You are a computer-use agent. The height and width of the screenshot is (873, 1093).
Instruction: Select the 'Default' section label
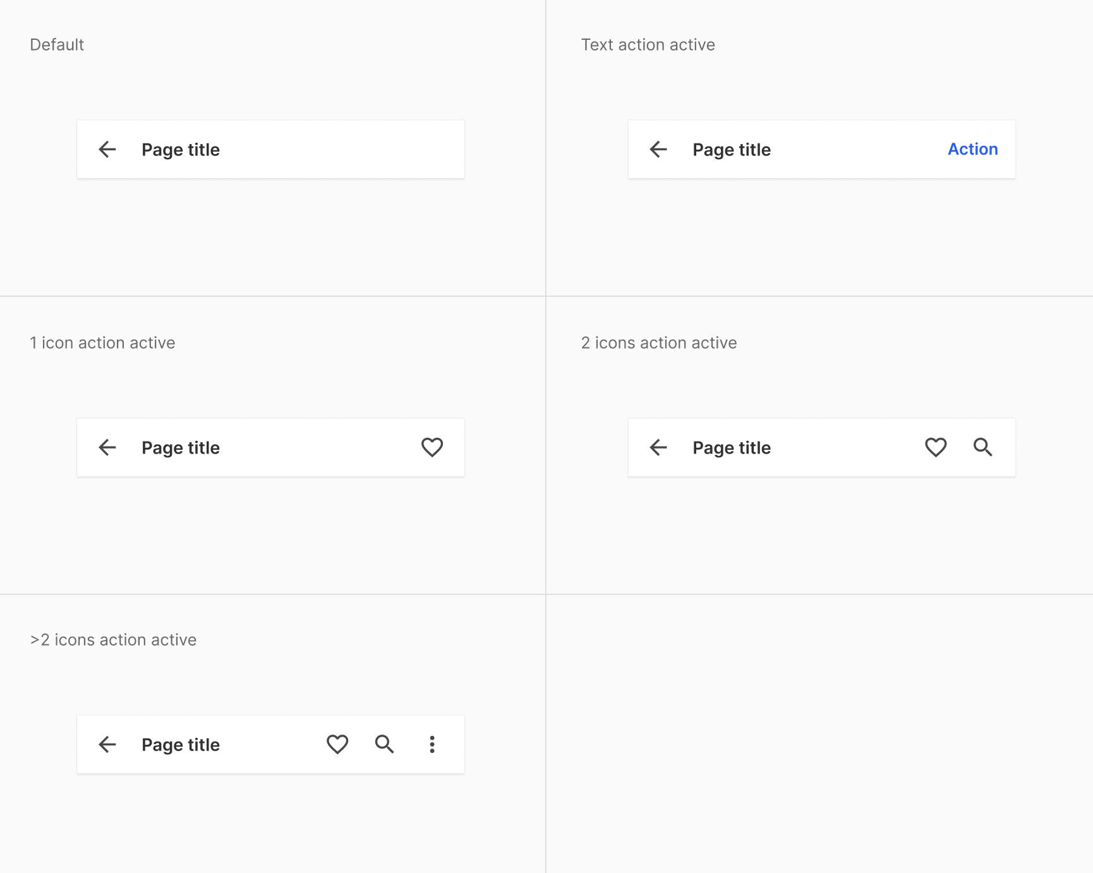tap(57, 45)
